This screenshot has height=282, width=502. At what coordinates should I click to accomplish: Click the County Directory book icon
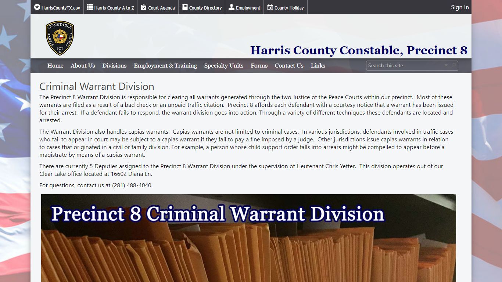[x=185, y=7]
